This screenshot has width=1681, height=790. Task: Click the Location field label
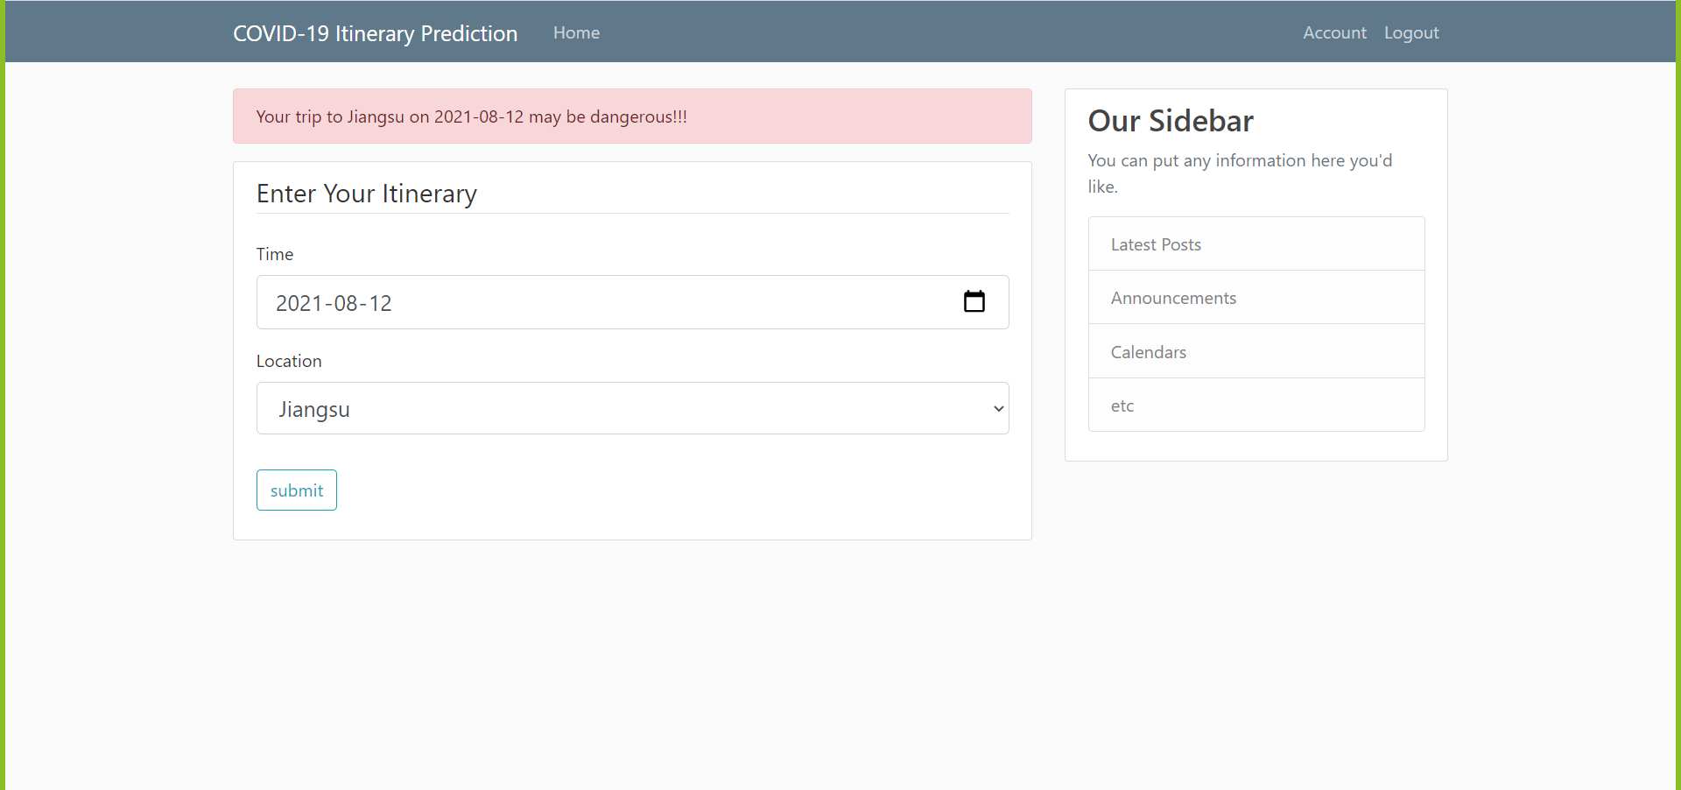click(x=289, y=361)
